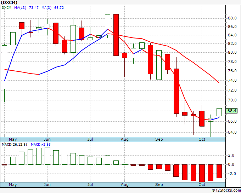Click Oct on the MACD panel date axis
The height and width of the screenshot is (193, 241).
click(202, 185)
